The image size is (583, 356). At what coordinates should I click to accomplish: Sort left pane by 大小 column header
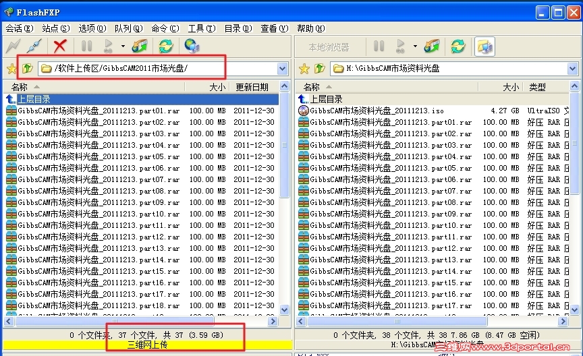pyautogui.click(x=207, y=87)
